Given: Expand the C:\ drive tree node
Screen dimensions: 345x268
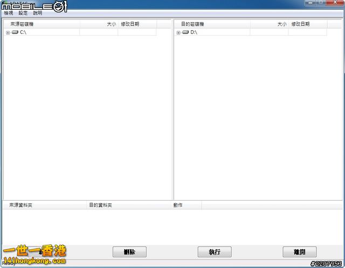Looking at the screenshot, I should (8, 33).
